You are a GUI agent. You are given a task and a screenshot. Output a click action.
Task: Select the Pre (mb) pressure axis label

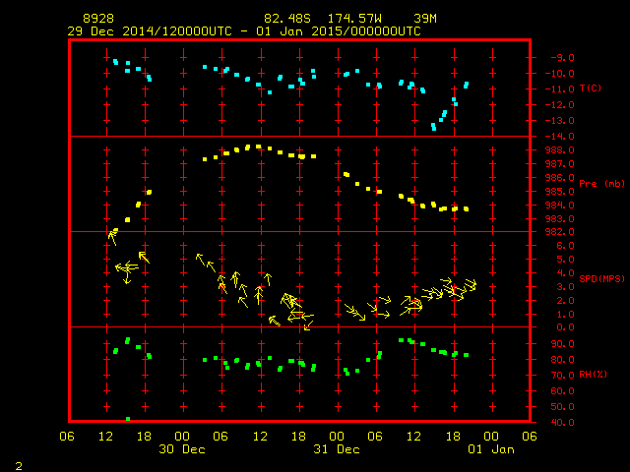point(601,184)
